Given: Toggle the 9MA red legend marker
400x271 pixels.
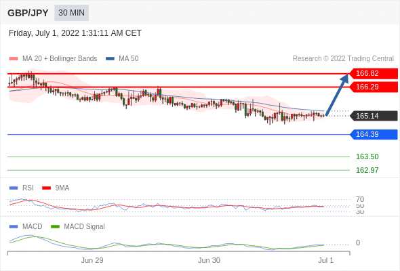Looking at the screenshot, I should [x=46, y=188].
